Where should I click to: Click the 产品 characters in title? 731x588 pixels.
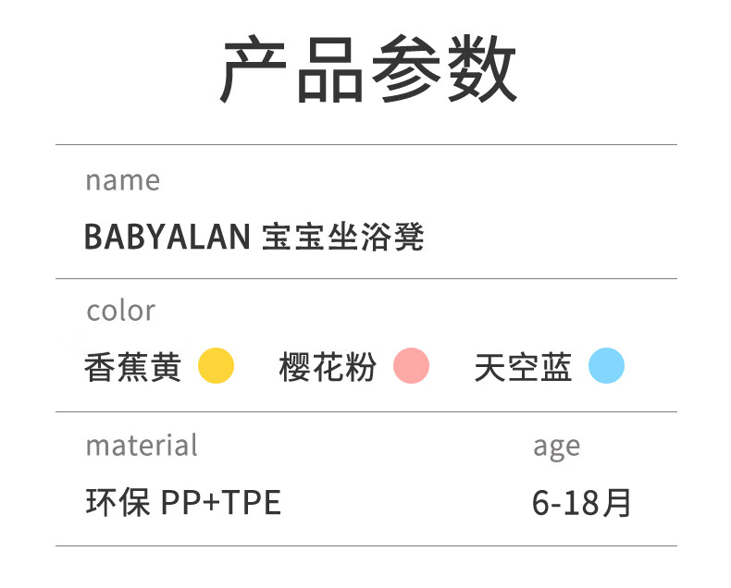[291, 69]
